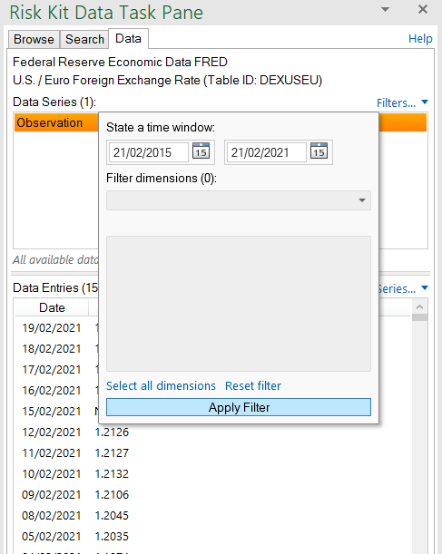Expand the Series dropdown arrow
This screenshot has width=442, height=554.
pyautogui.click(x=425, y=288)
